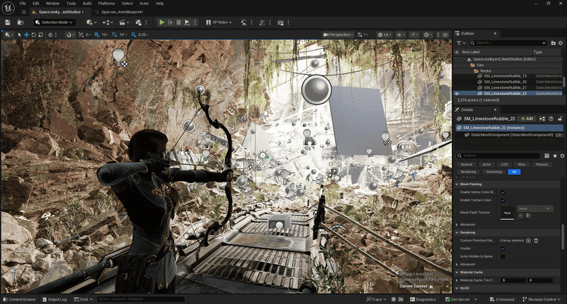
Task: Click the Unreal Engine logo icon
Action: click(8, 7)
